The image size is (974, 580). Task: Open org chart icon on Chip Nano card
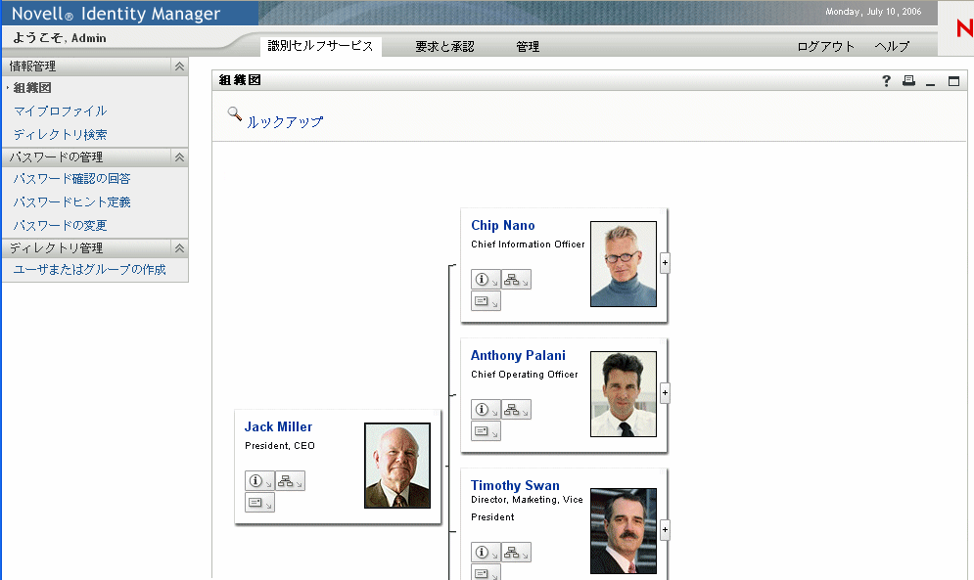click(516, 280)
